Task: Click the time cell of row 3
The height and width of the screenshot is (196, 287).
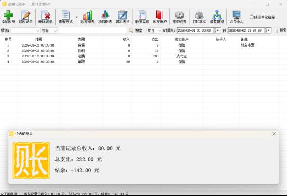Action: pos(38,56)
